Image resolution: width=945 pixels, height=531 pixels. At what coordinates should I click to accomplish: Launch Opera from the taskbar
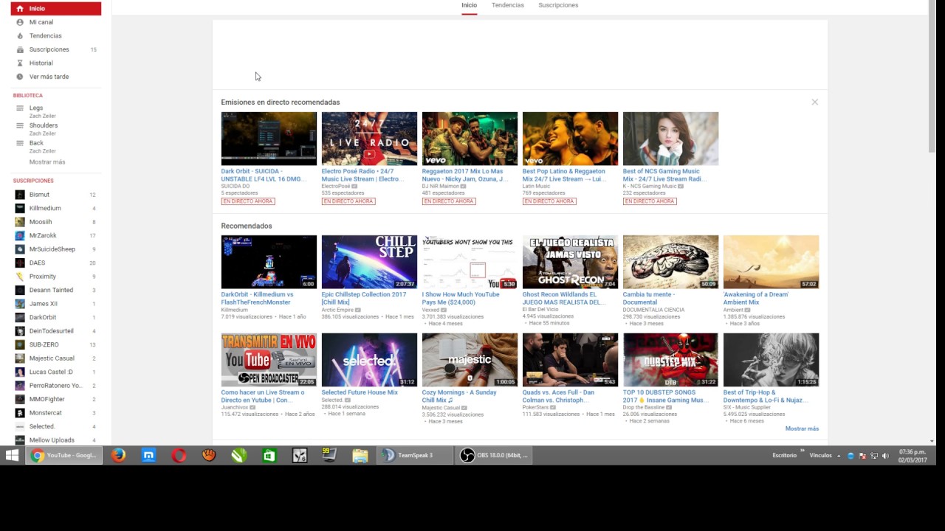click(x=179, y=455)
